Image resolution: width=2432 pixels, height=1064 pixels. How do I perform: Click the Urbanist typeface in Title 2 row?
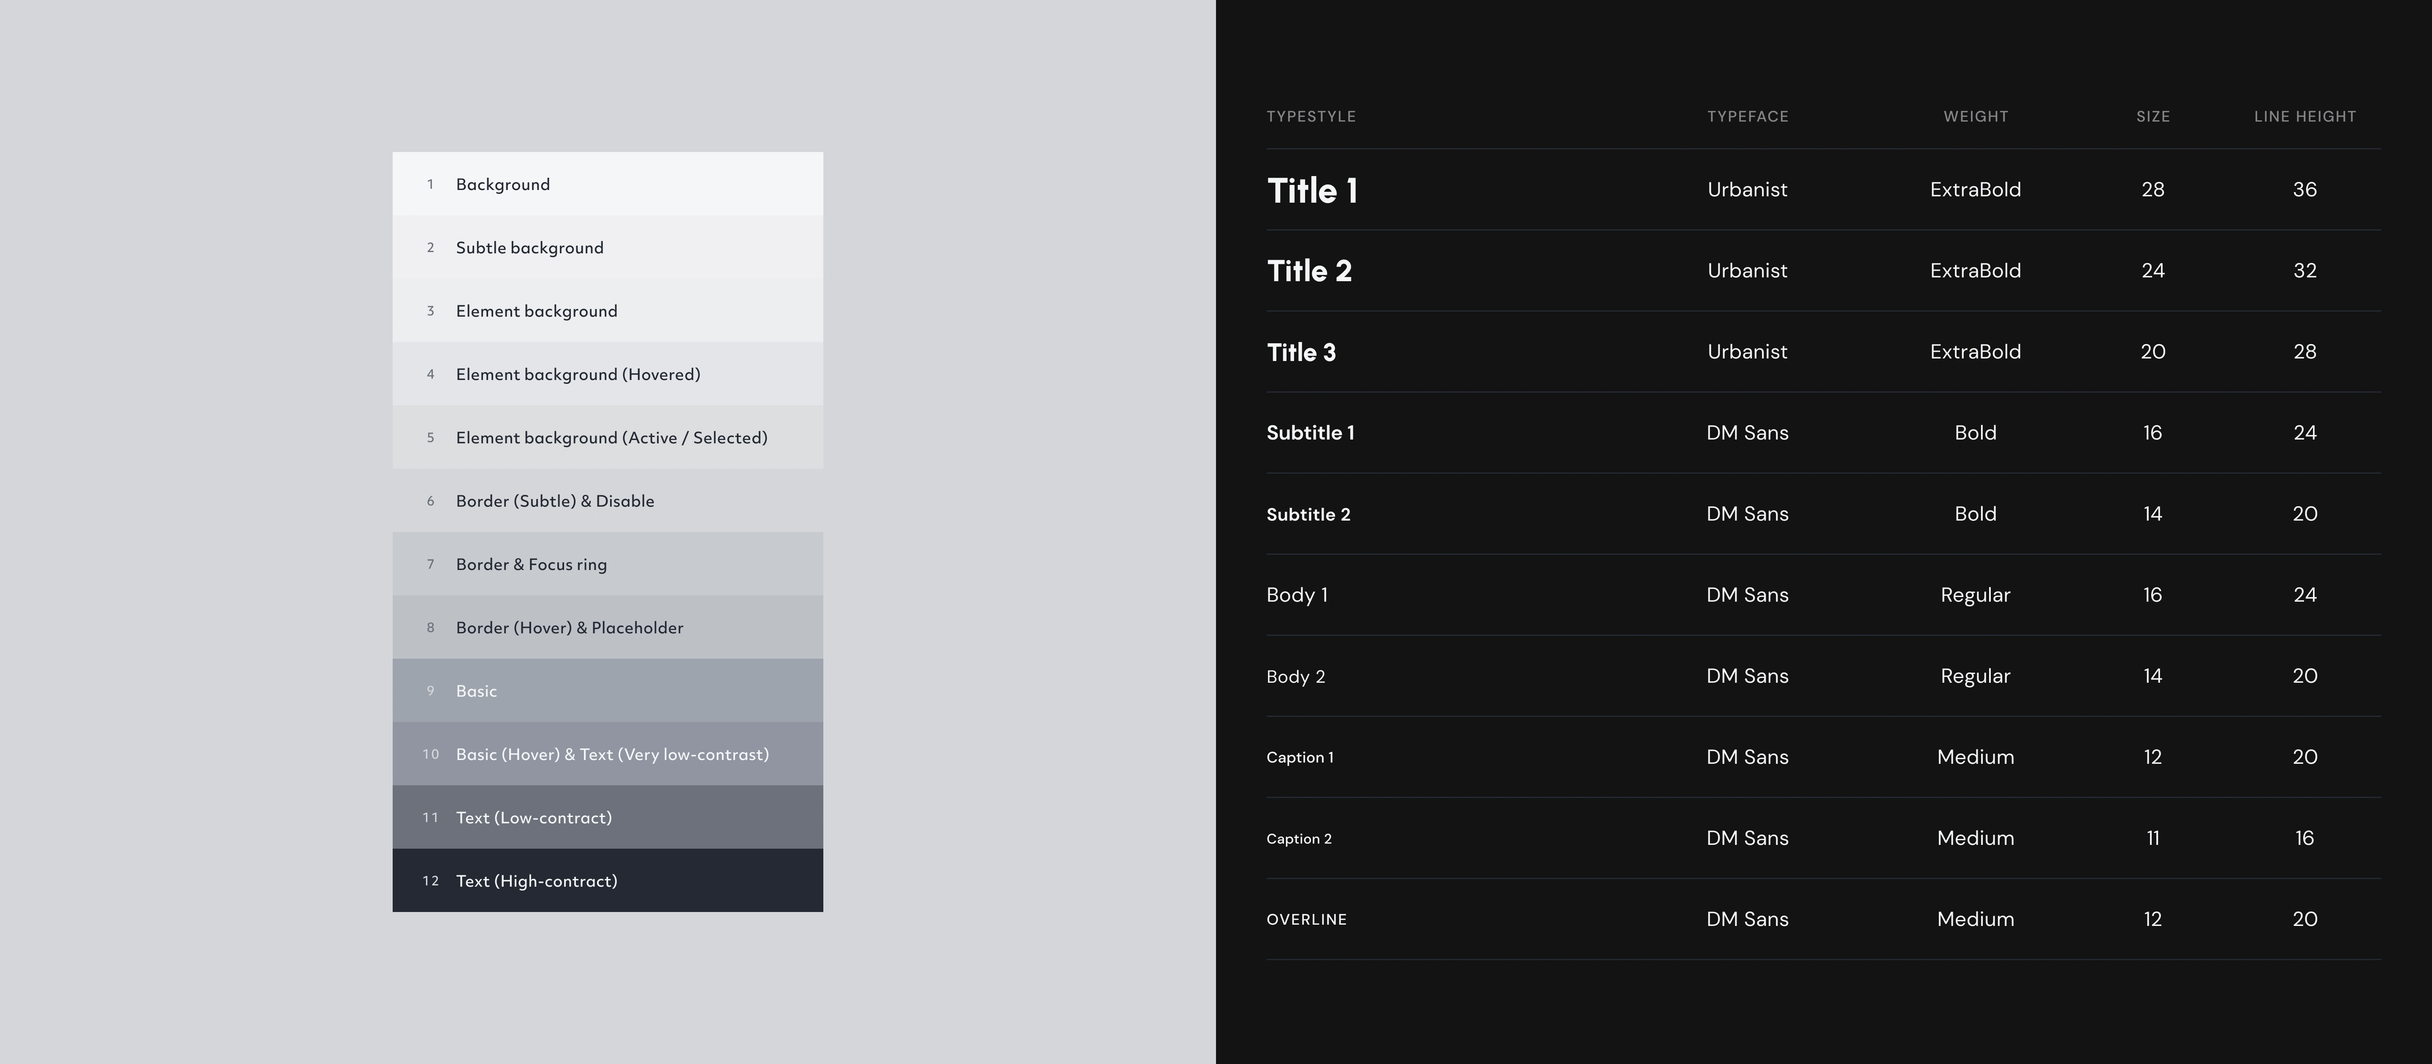point(1747,271)
